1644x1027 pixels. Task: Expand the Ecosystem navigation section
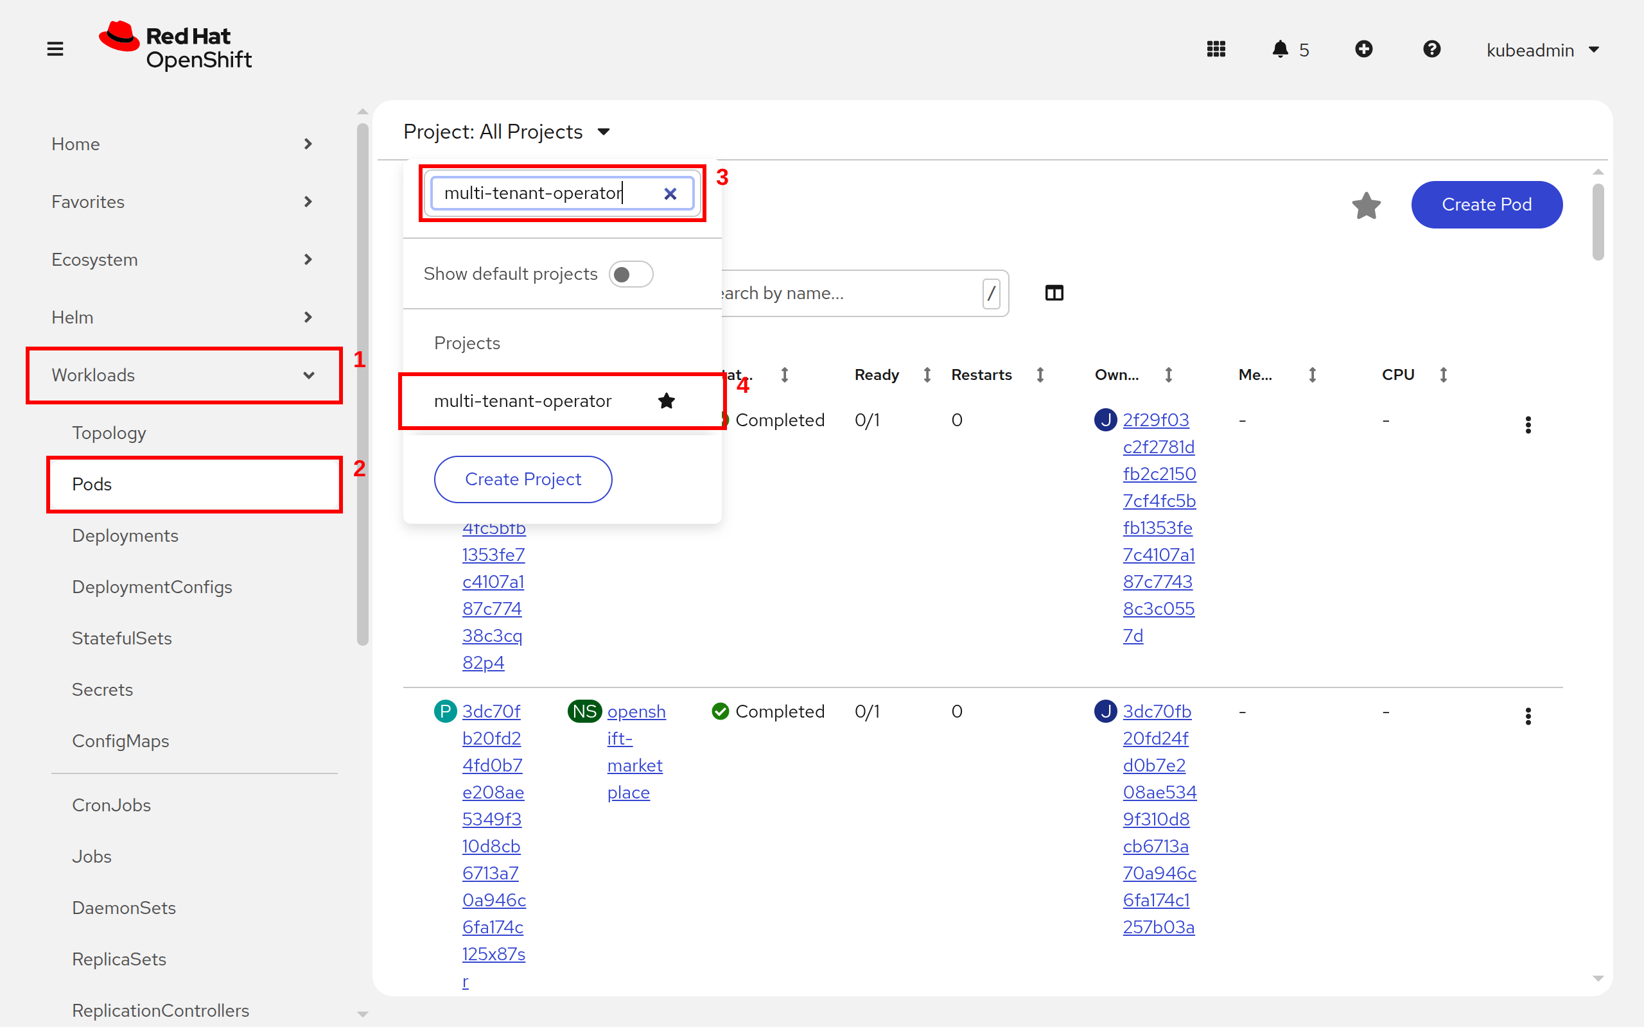click(x=182, y=259)
